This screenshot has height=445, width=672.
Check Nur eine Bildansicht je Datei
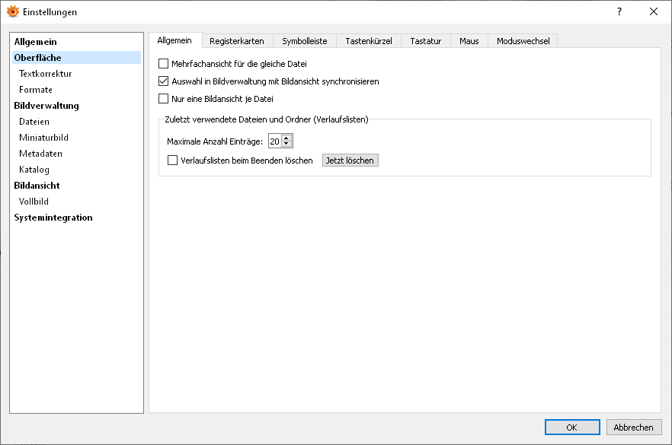click(163, 99)
